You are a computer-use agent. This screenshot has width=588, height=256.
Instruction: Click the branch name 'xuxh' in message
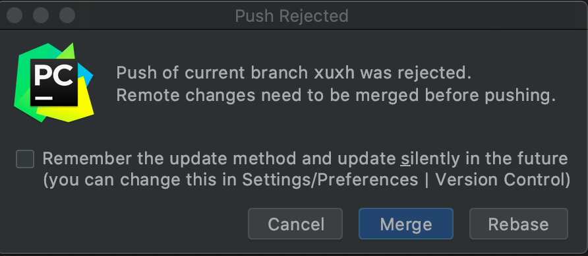[334, 73]
